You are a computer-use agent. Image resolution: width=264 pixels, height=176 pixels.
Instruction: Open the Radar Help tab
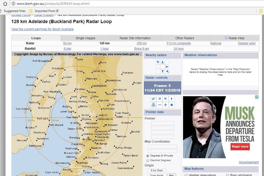[235, 38]
